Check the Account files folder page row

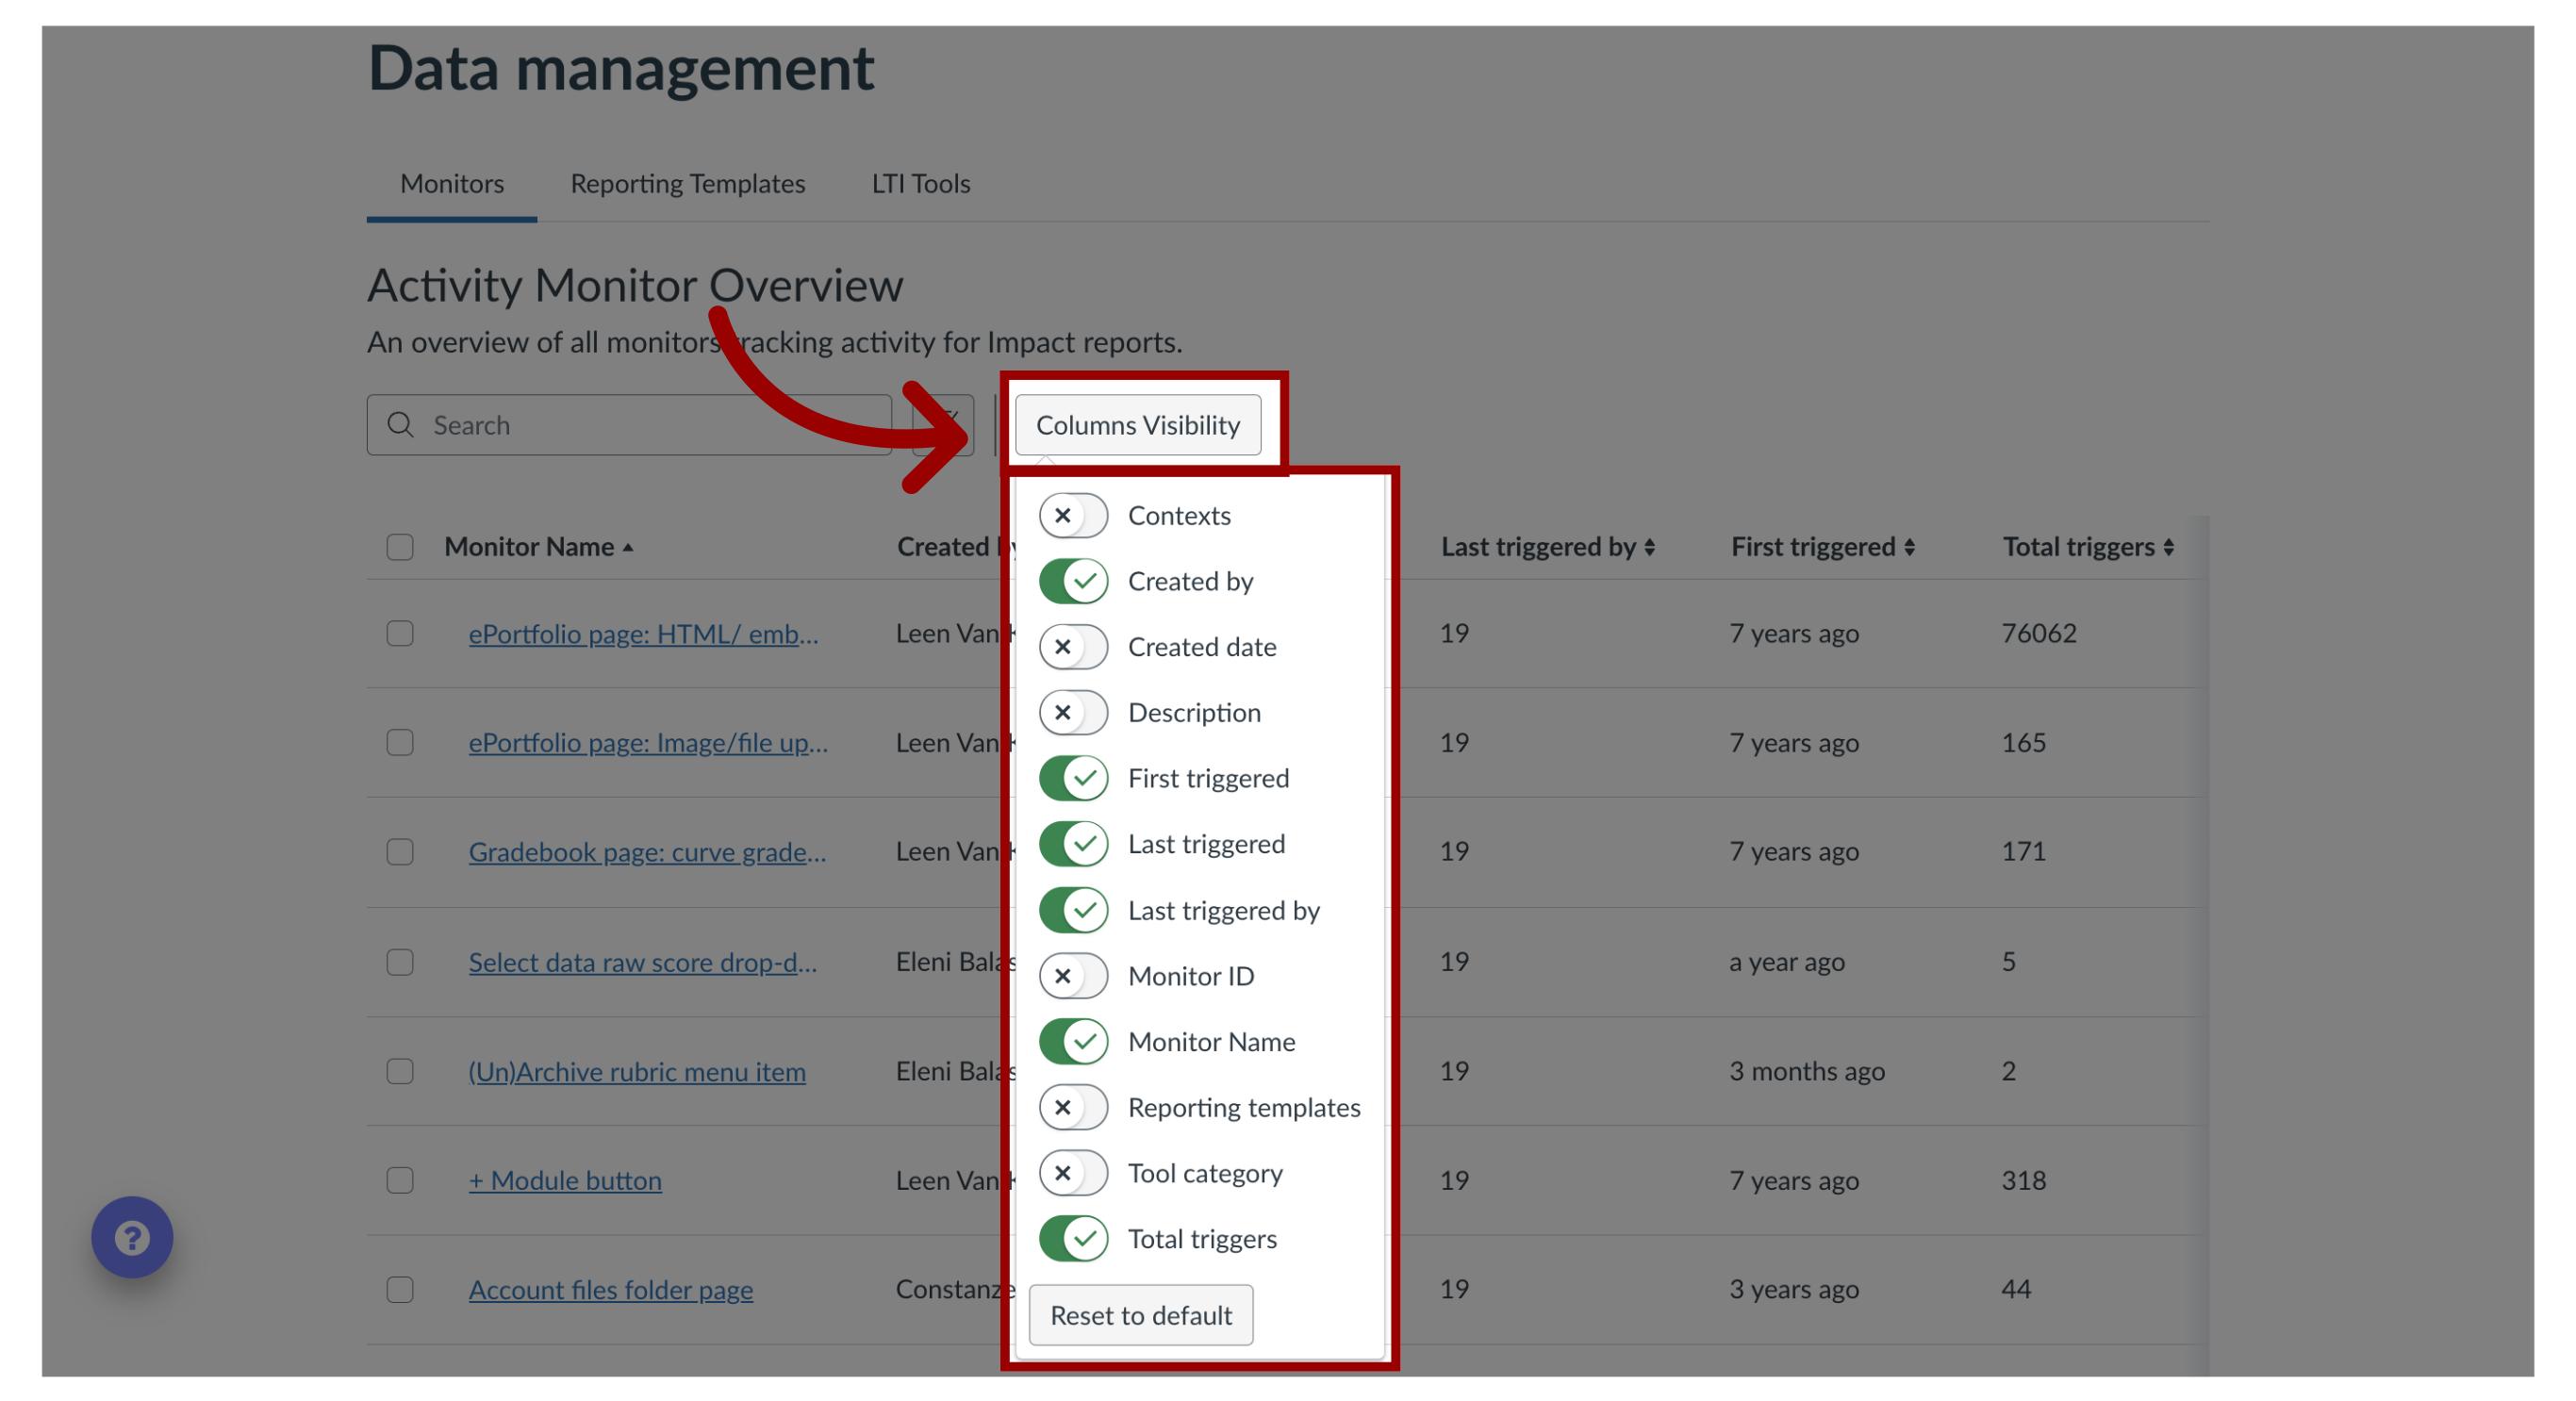point(400,1290)
